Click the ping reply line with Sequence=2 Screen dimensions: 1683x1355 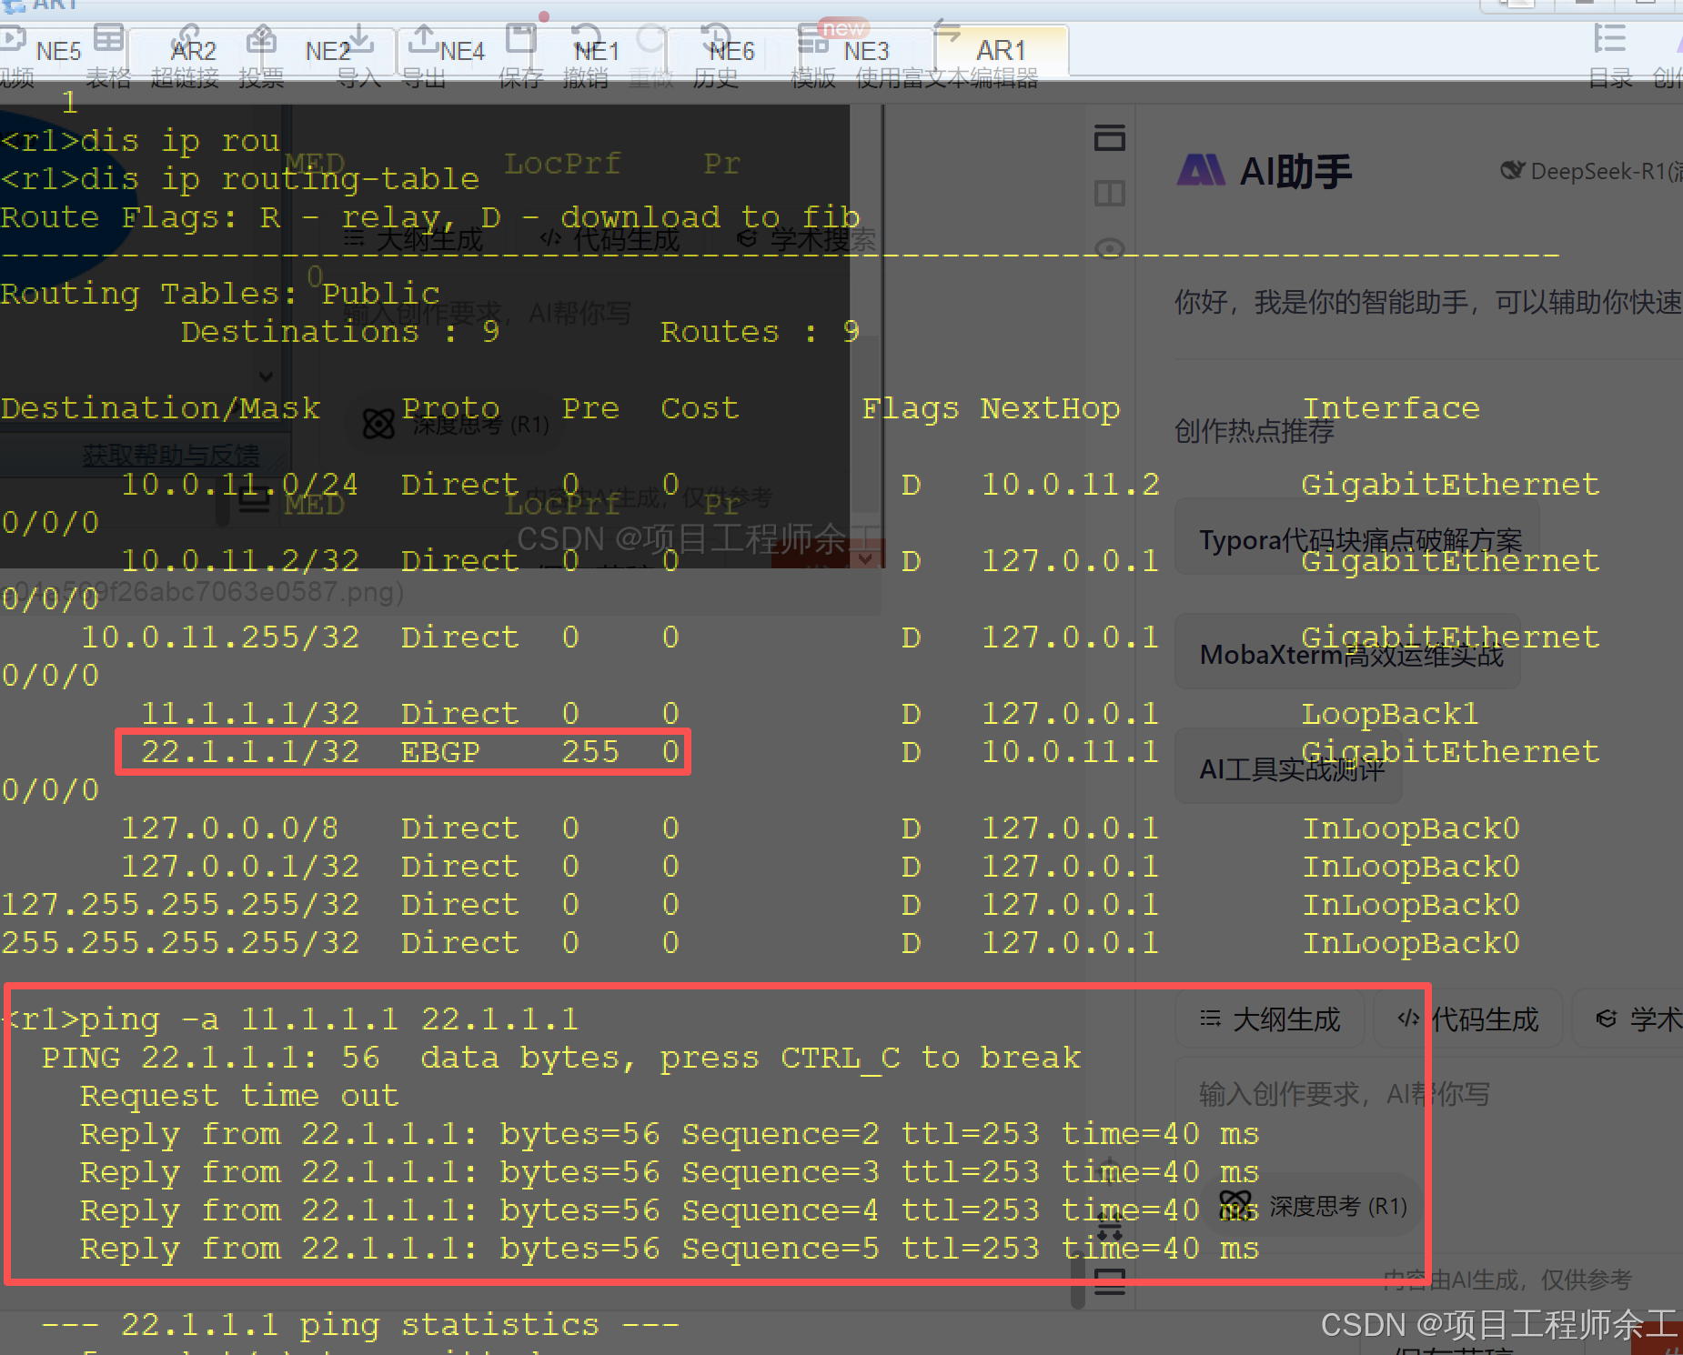pos(669,1133)
